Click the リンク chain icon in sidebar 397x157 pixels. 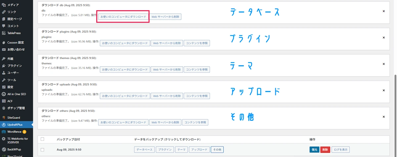(x=4, y=12)
